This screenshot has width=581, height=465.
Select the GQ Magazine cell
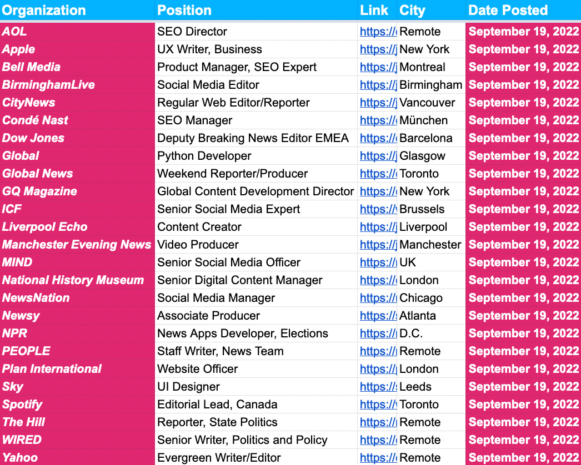tap(77, 191)
